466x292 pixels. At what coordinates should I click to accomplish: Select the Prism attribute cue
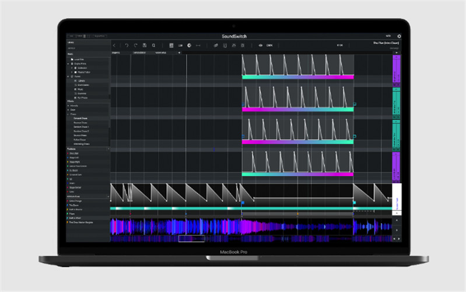tap(71, 214)
